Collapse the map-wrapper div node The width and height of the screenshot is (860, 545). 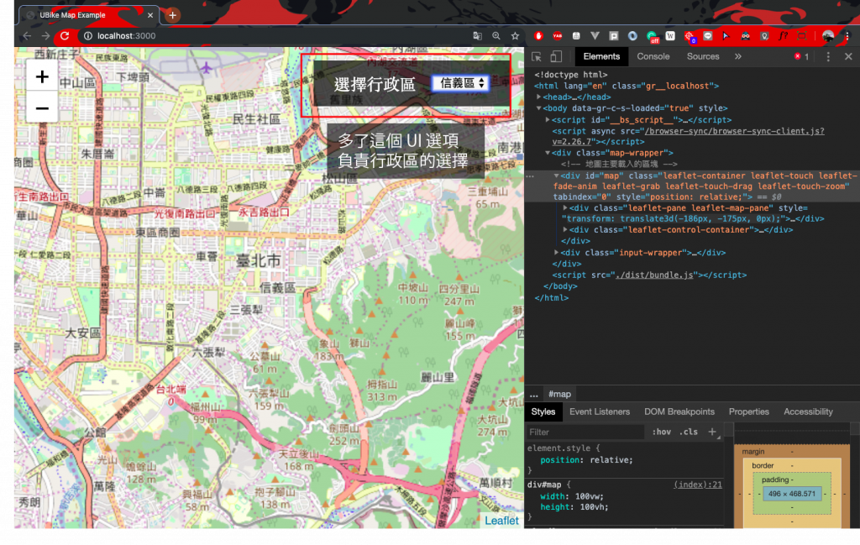pyautogui.click(x=548, y=153)
